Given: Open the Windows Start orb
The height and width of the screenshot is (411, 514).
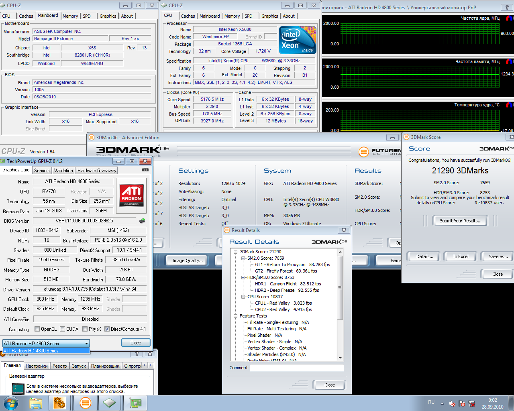Looking at the screenshot, I should [11, 403].
